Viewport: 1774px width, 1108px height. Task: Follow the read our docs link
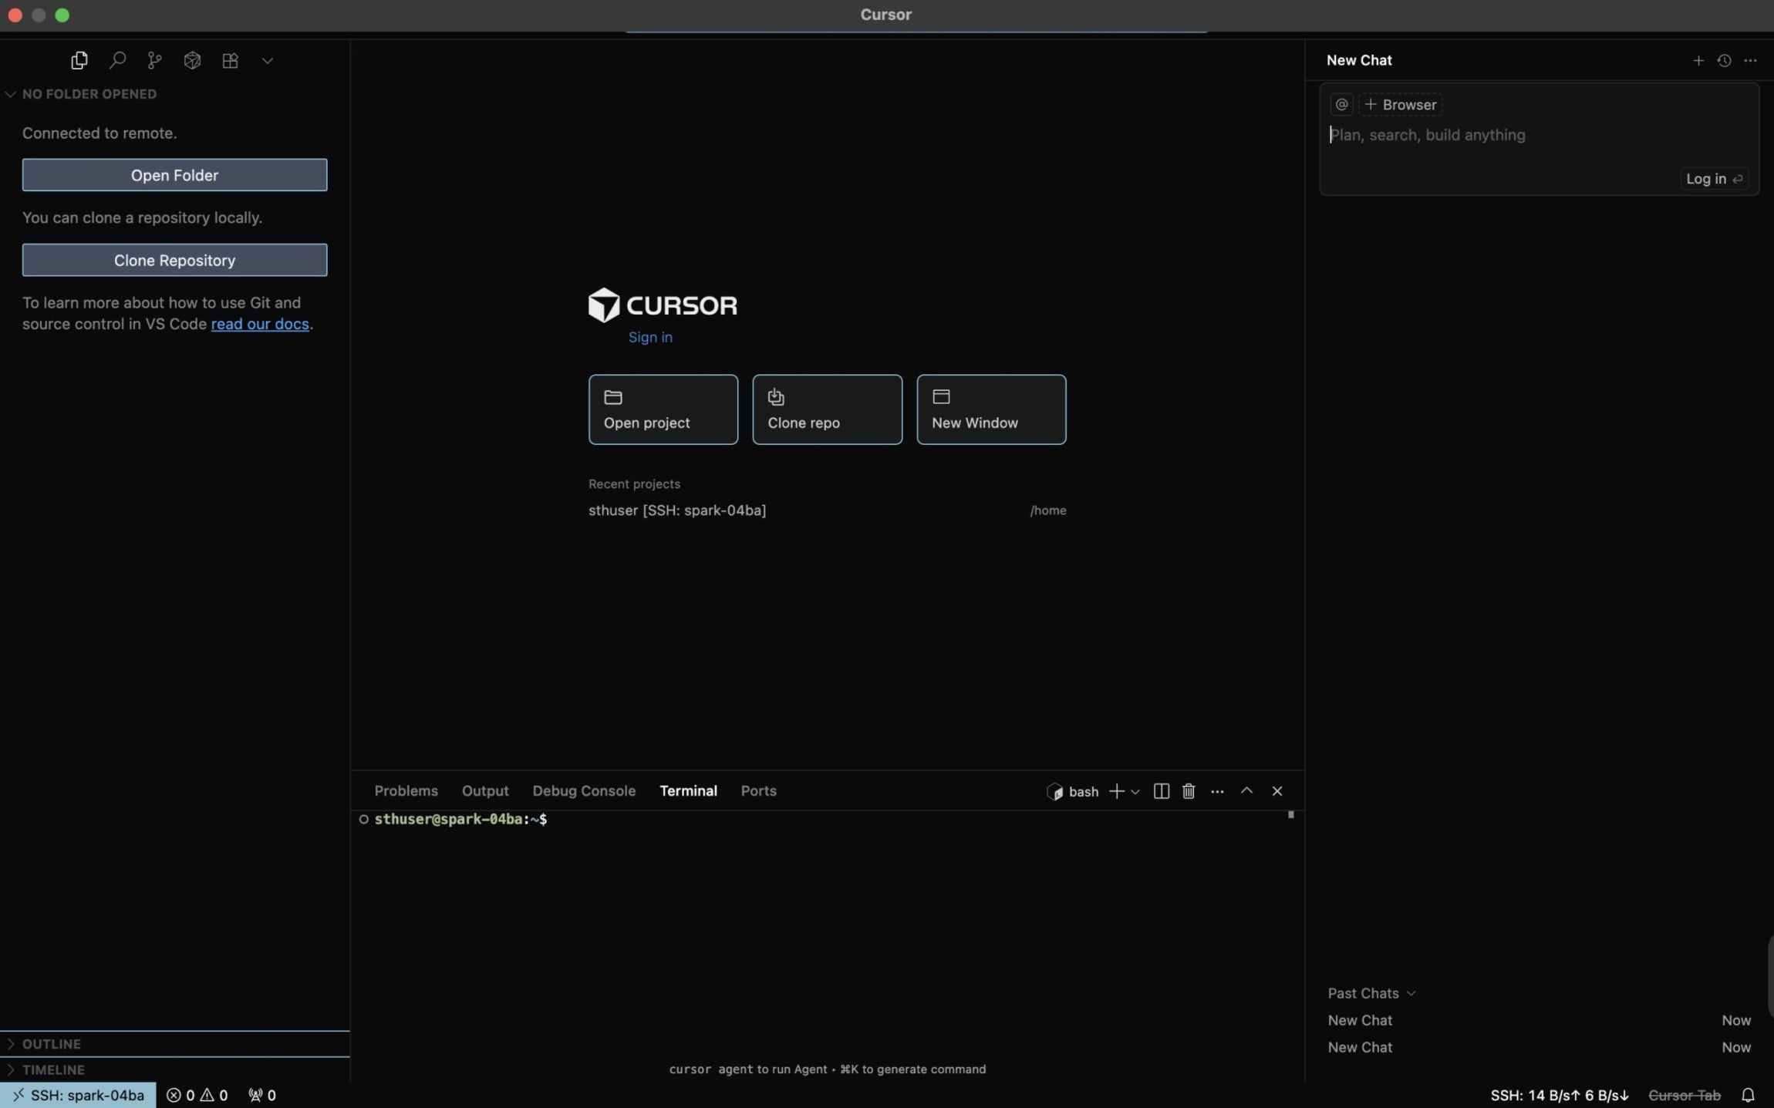[x=259, y=324]
